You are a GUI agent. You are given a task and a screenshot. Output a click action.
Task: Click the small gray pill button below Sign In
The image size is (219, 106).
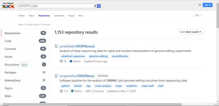pos(197,15)
